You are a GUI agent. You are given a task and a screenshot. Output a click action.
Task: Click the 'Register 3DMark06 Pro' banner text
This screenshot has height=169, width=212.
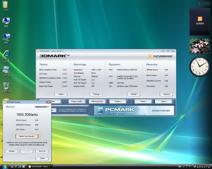(72, 110)
